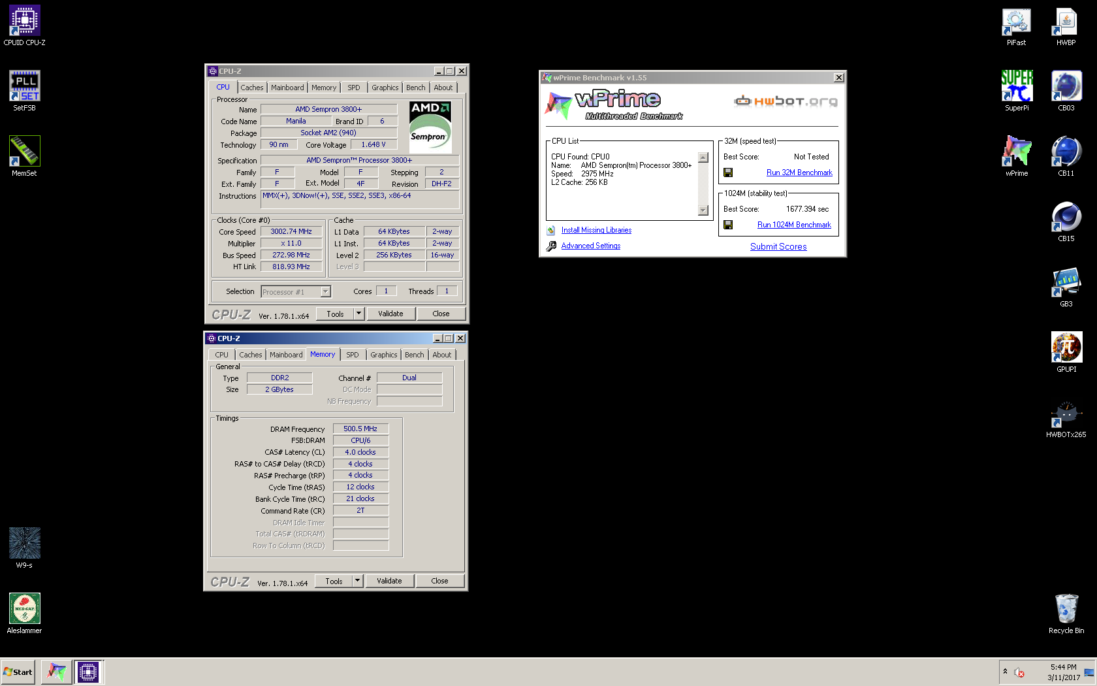Open CB11 desktop shortcut

point(1066,157)
